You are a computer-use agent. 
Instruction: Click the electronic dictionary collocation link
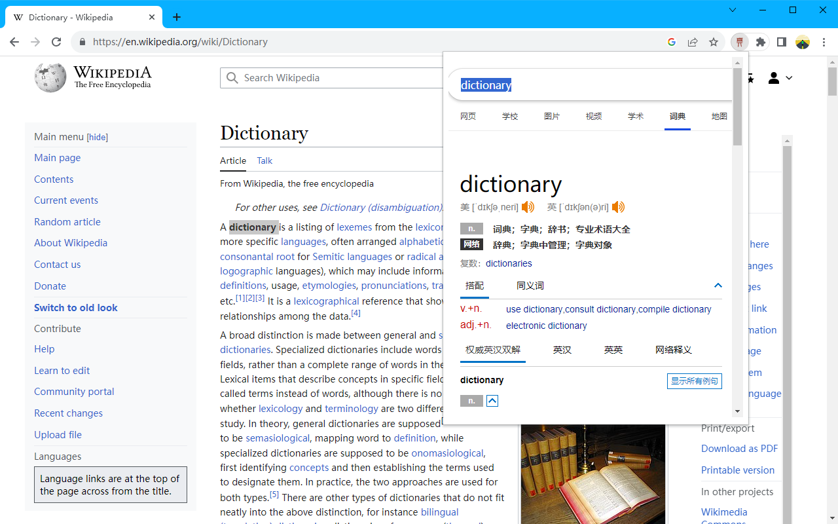point(546,326)
